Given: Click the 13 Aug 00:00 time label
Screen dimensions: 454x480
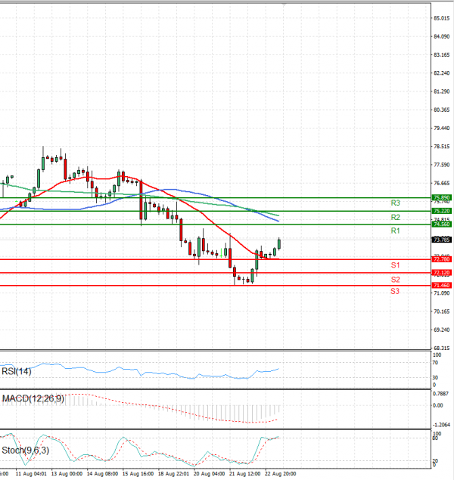Looking at the screenshot, I should [x=67, y=474].
